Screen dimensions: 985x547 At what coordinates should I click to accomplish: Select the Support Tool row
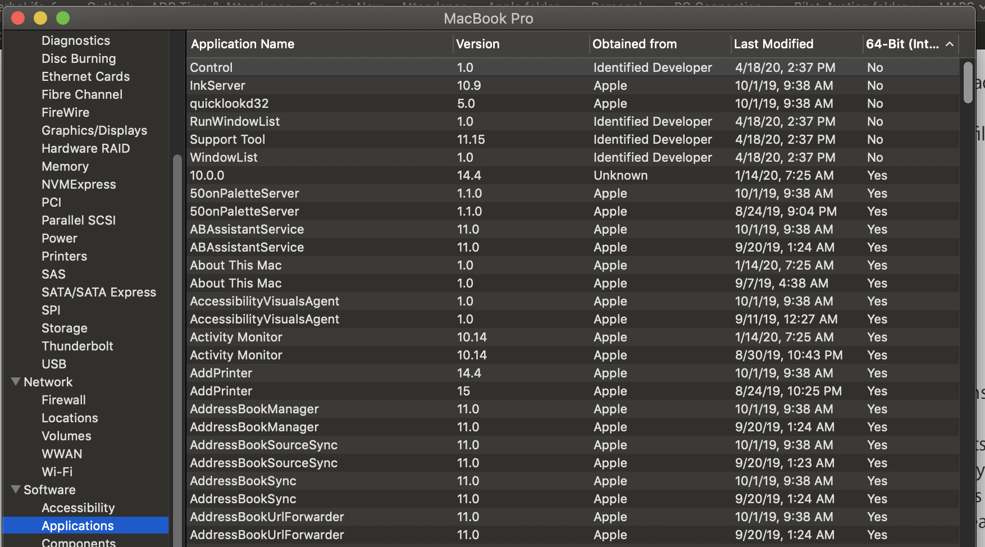pyautogui.click(x=573, y=139)
